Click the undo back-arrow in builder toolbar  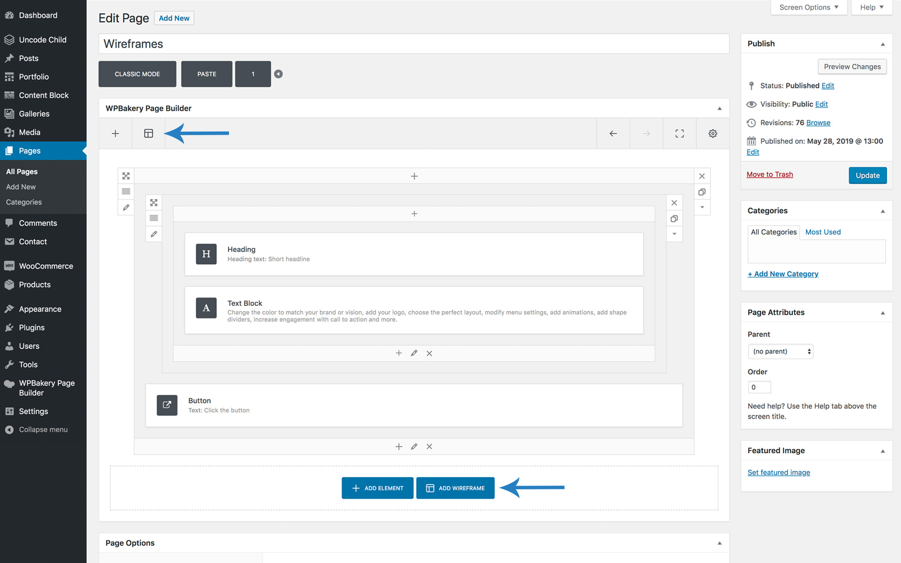pyautogui.click(x=613, y=134)
